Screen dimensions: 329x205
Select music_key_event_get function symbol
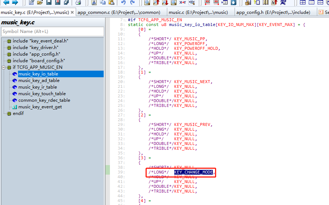(40, 107)
